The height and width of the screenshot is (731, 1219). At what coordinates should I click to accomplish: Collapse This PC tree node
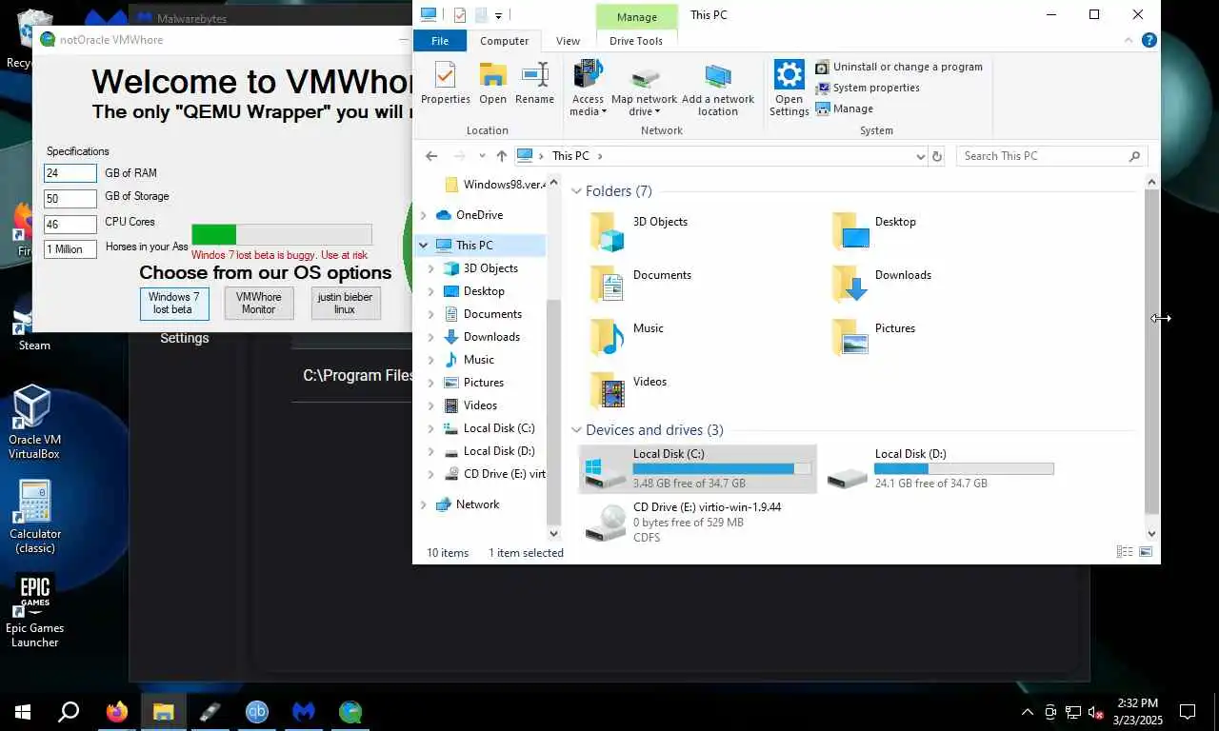424,246
